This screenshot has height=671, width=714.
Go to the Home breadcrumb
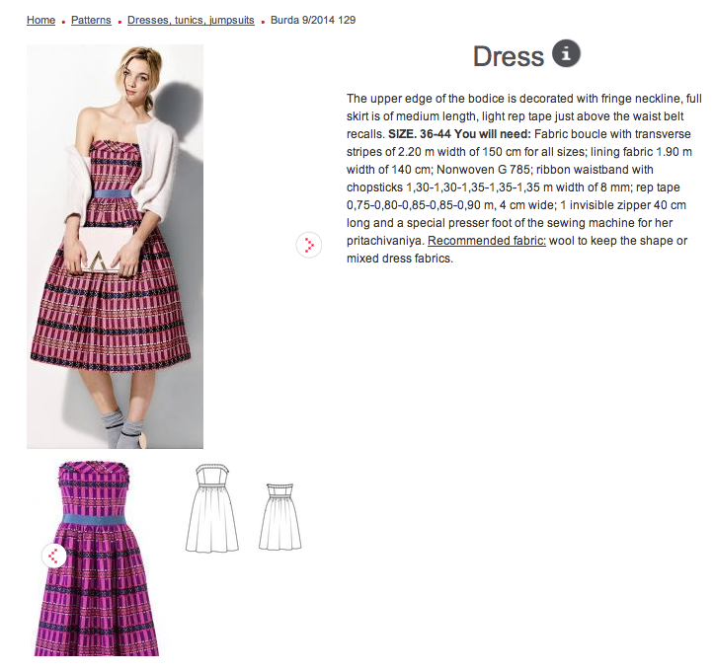tap(40, 20)
